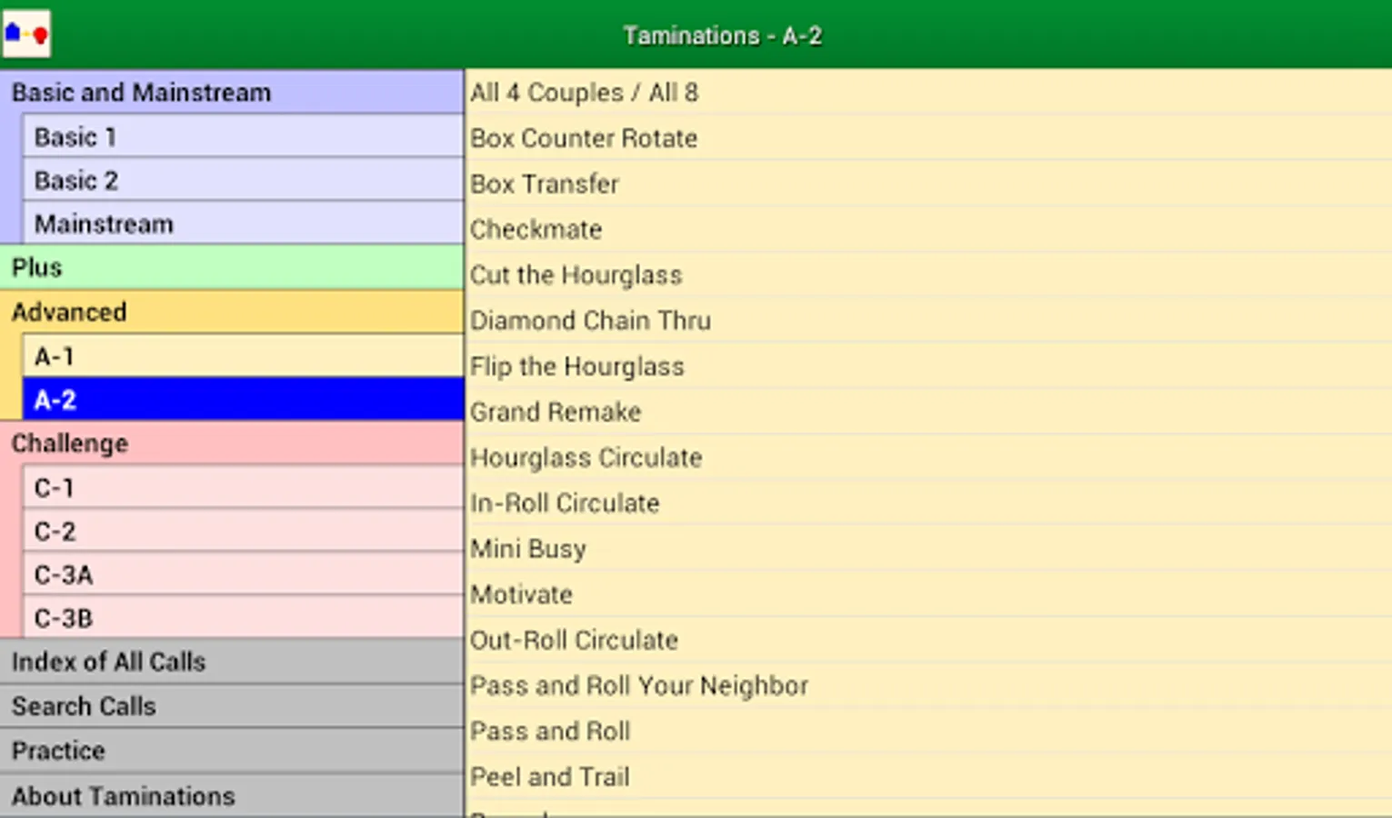1392x818 pixels.
Task: Click the Taminations - A-2 title text
Action: click(x=723, y=35)
